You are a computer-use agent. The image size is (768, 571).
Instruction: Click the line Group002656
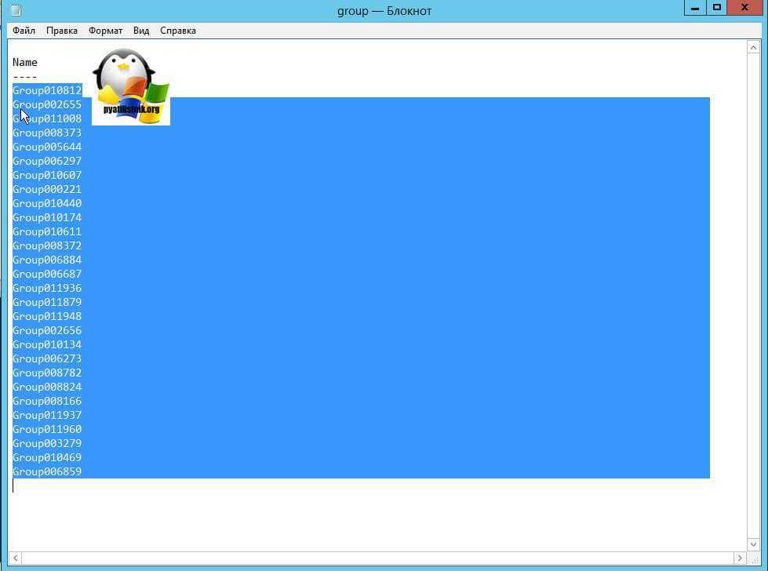(x=47, y=330)
